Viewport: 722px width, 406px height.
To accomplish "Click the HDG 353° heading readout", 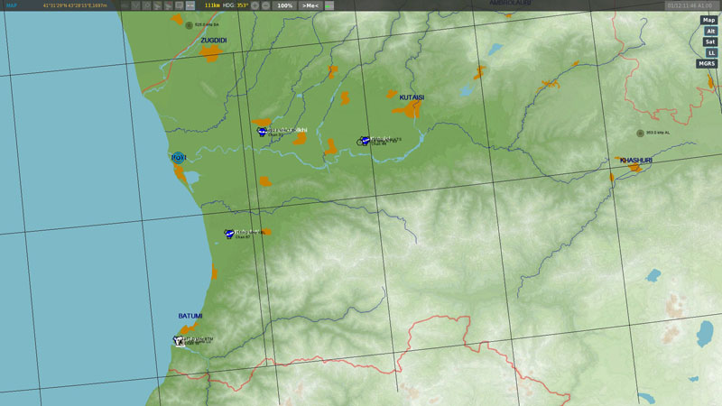I will coord(236,5).
